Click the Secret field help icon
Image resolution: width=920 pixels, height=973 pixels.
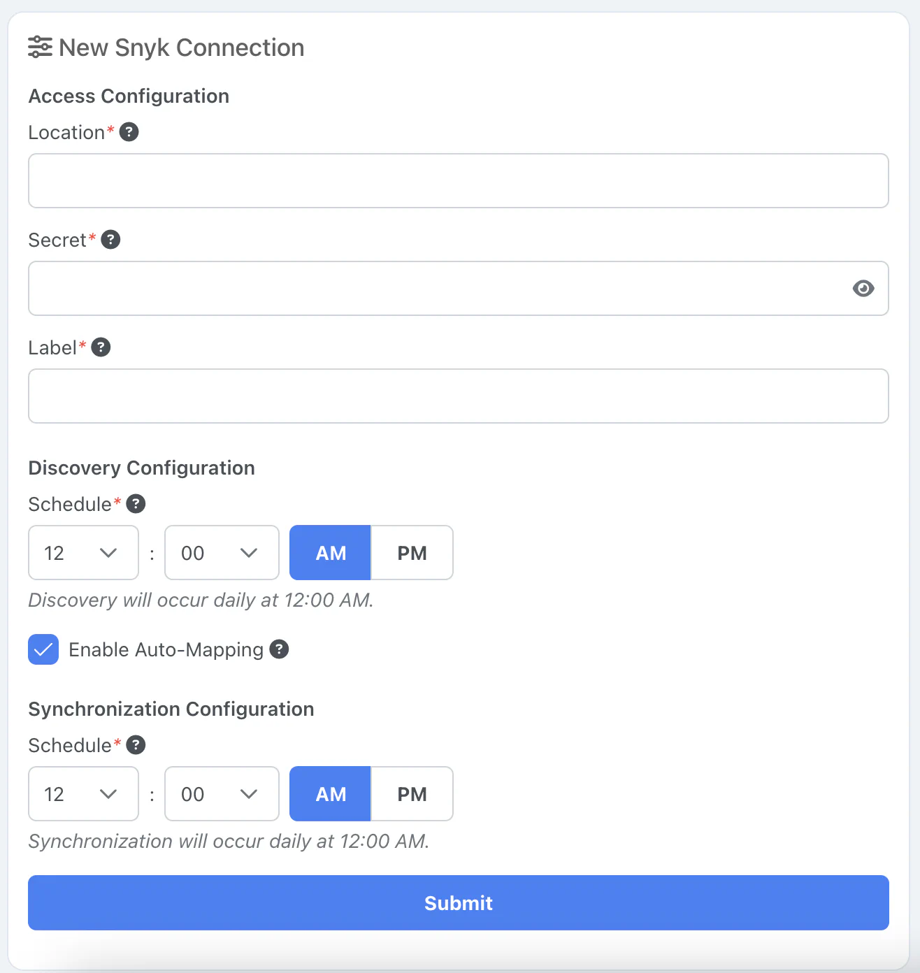[110, 240]
